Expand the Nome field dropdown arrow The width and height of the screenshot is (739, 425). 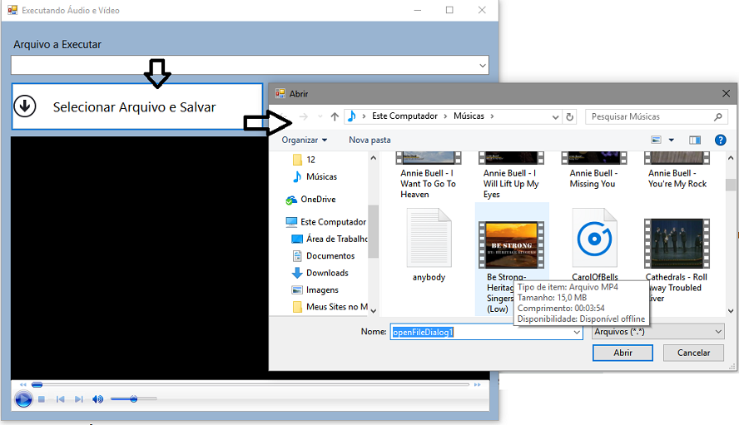tap(577, 332)
